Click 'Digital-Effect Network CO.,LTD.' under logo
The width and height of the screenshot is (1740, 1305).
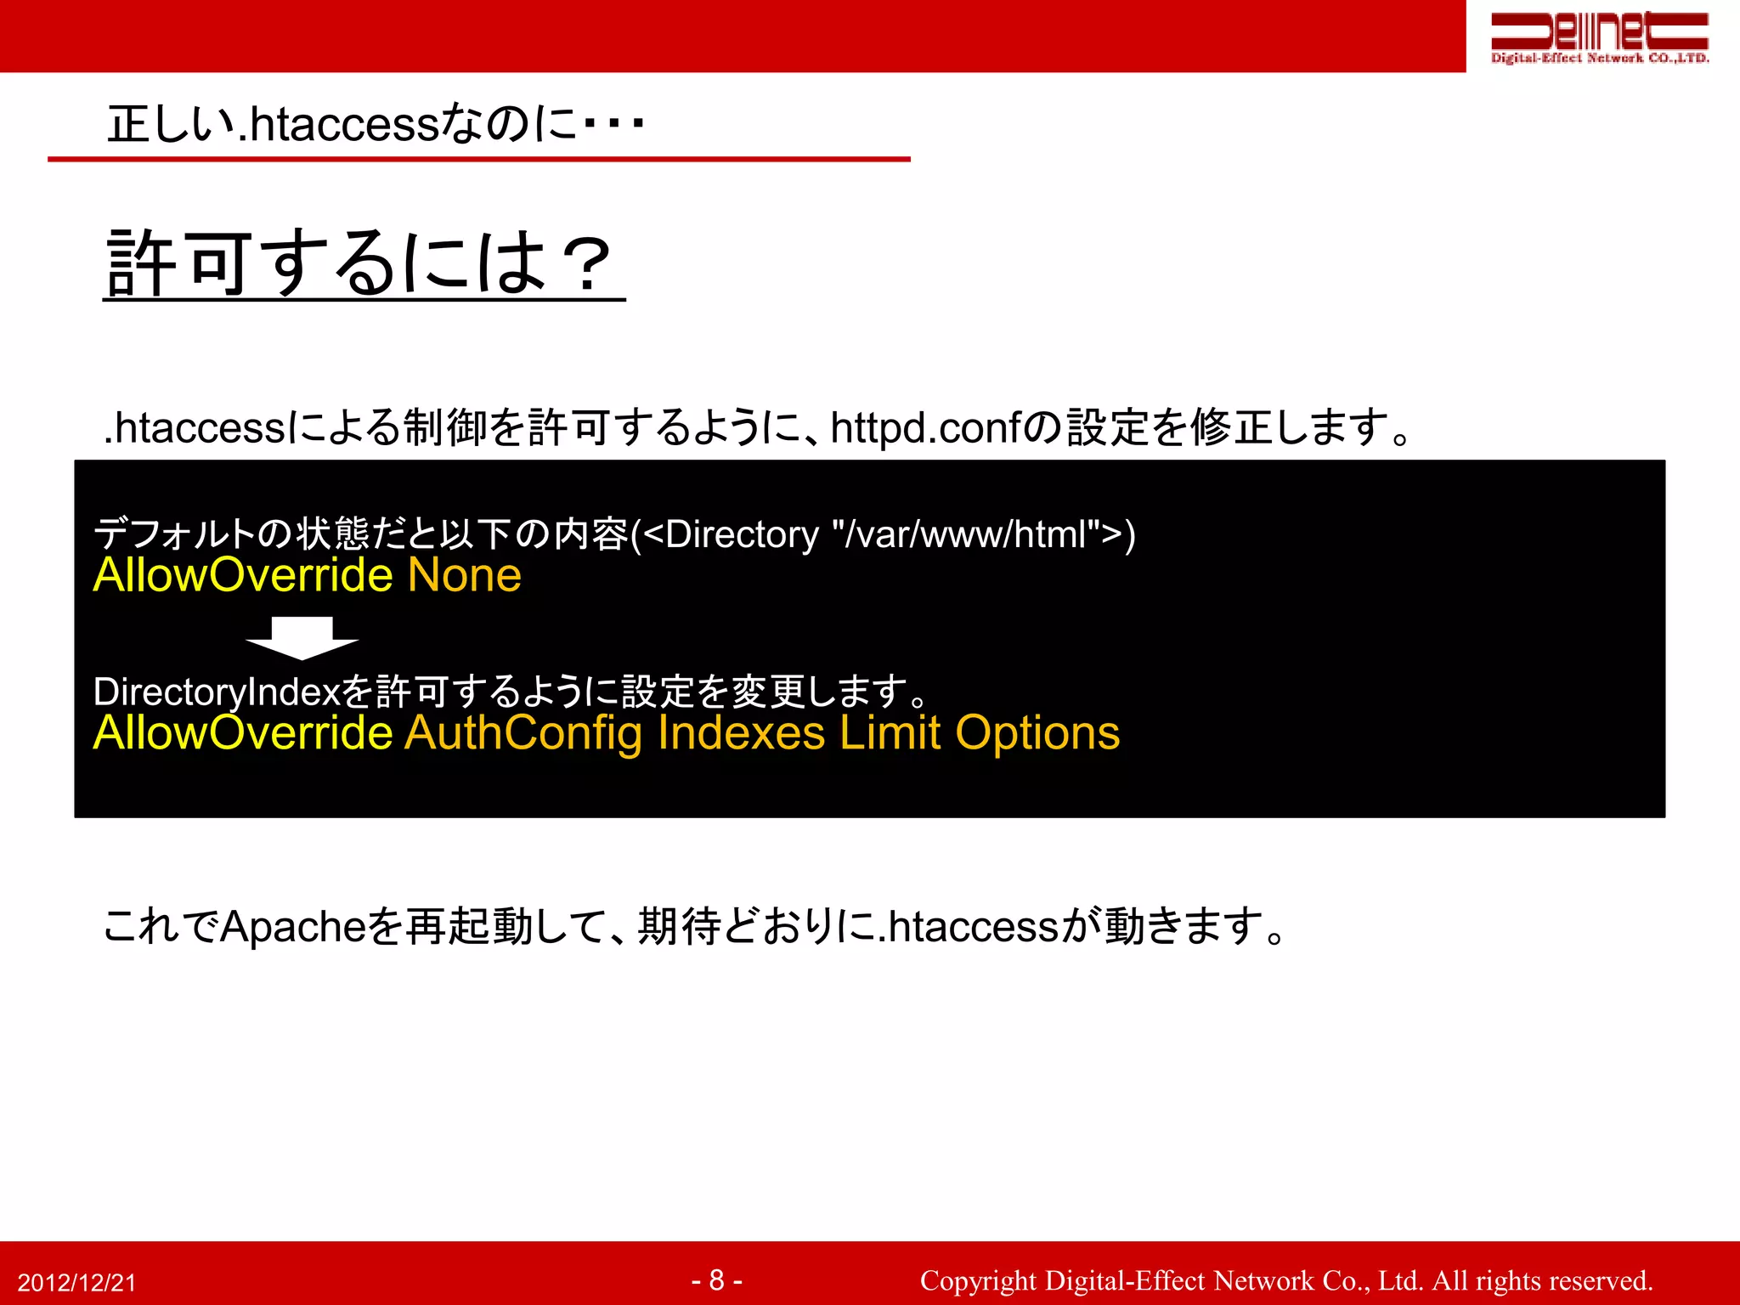point(1600,58)
